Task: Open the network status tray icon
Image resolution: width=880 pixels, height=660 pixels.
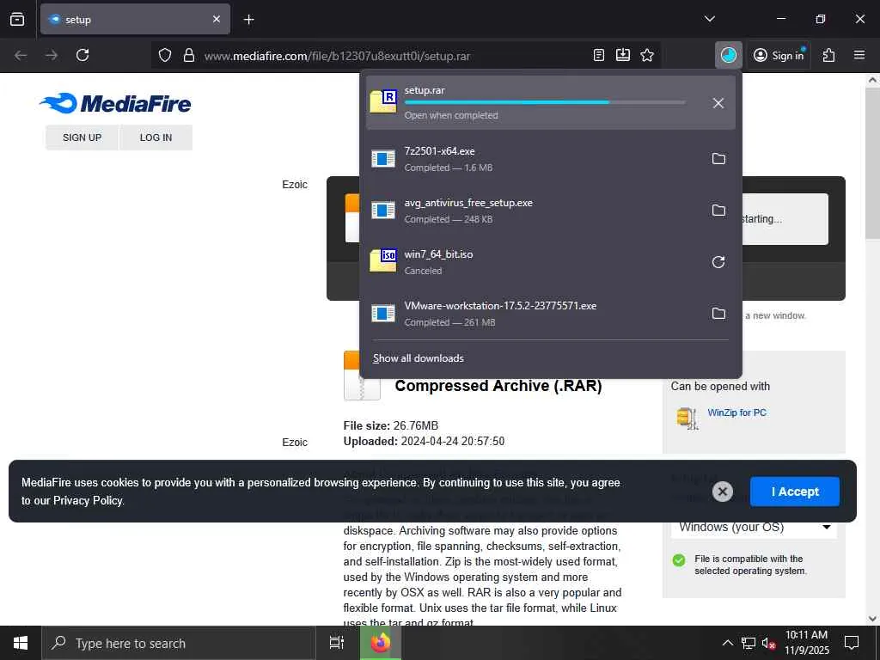Action: (749, 643)
